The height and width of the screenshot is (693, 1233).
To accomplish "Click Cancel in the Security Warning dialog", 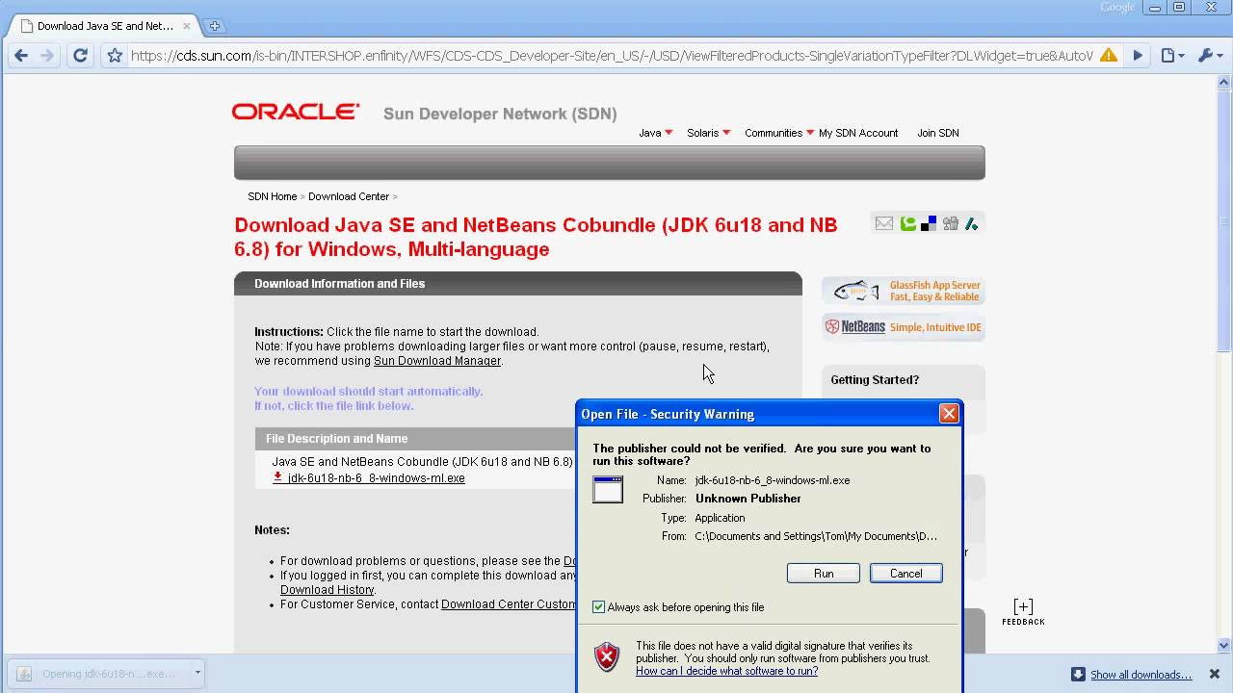I will (x=905, y=574).
